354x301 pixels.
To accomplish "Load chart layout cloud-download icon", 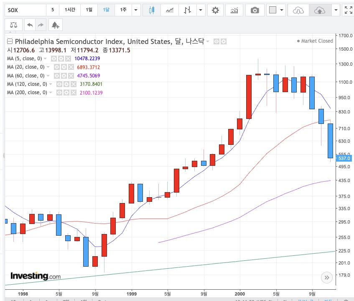I will coord(298,10).
